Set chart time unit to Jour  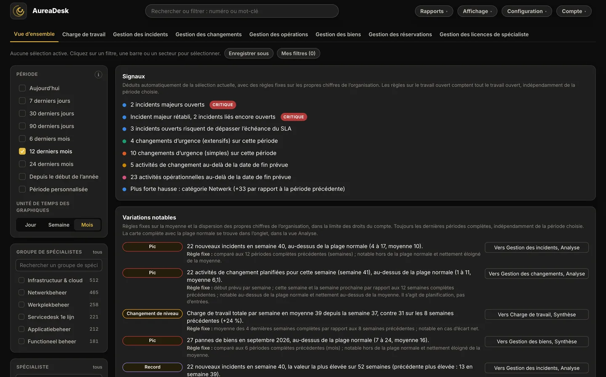click(31, 225)
